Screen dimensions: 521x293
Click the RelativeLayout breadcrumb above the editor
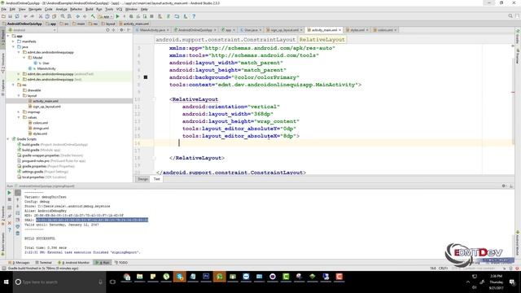322,40
